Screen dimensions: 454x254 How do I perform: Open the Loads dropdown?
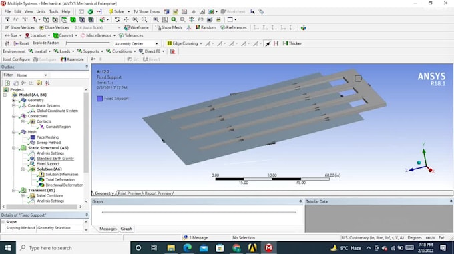point(64,51)
